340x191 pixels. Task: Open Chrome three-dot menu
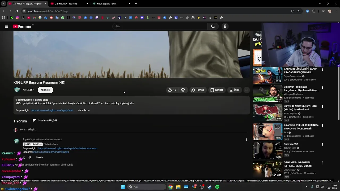click(336, 11)
